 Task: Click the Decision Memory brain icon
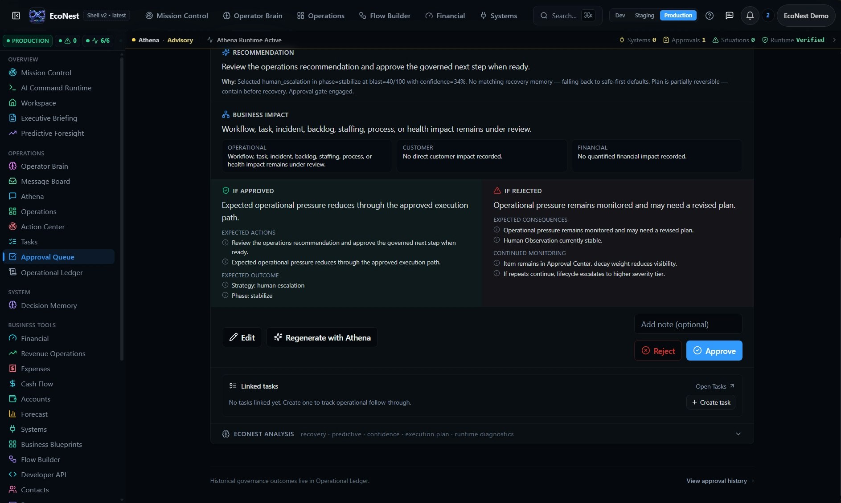12,305
